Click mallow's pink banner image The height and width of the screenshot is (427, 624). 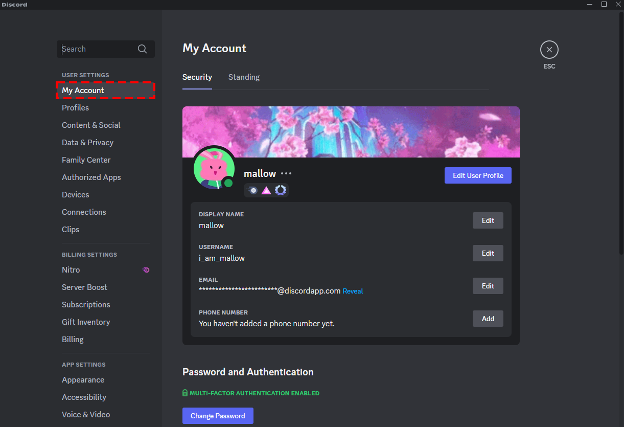[351, 130]
